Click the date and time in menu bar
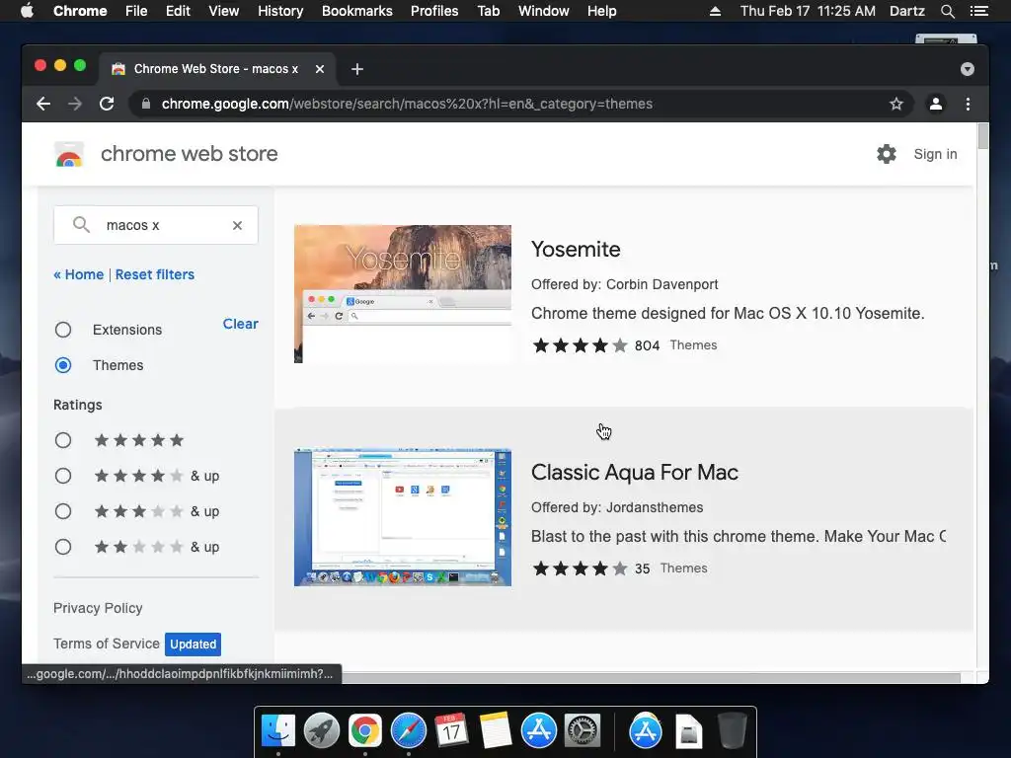Viewport: 1011px width, 758px height. 808,11
